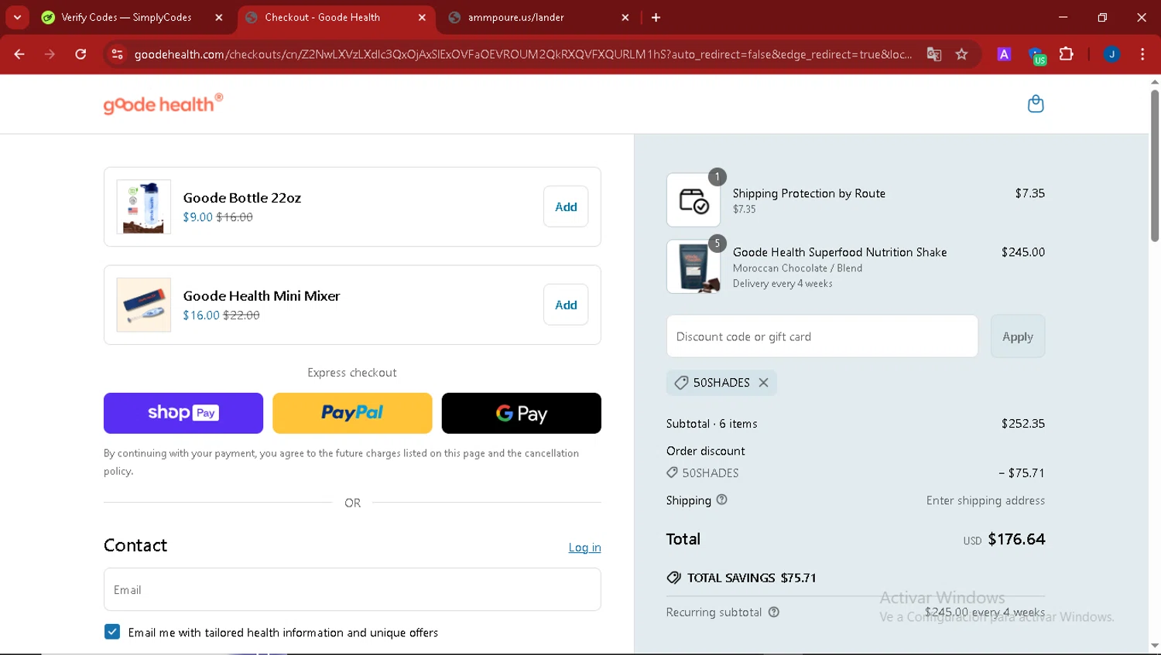Add Goode Bottle 22oz to order
This screenshot has height=655, width=1161.
[x=566, y=206]
